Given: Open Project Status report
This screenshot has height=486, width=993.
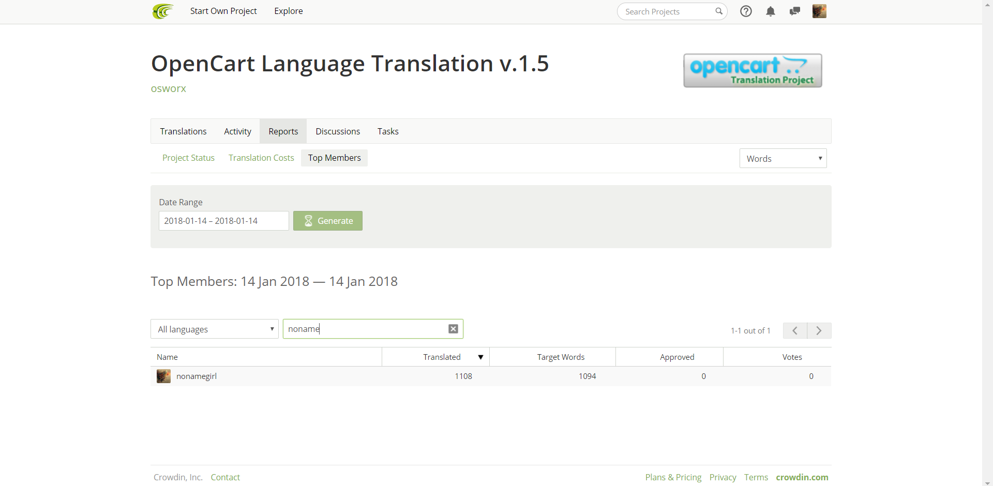Looking at the screenshot, I should pos(188,158).
